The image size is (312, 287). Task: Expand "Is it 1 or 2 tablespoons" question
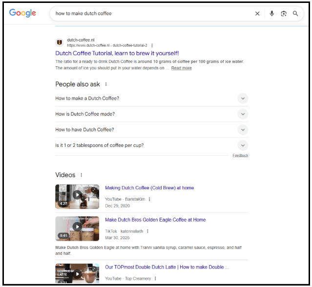[152, 145]
